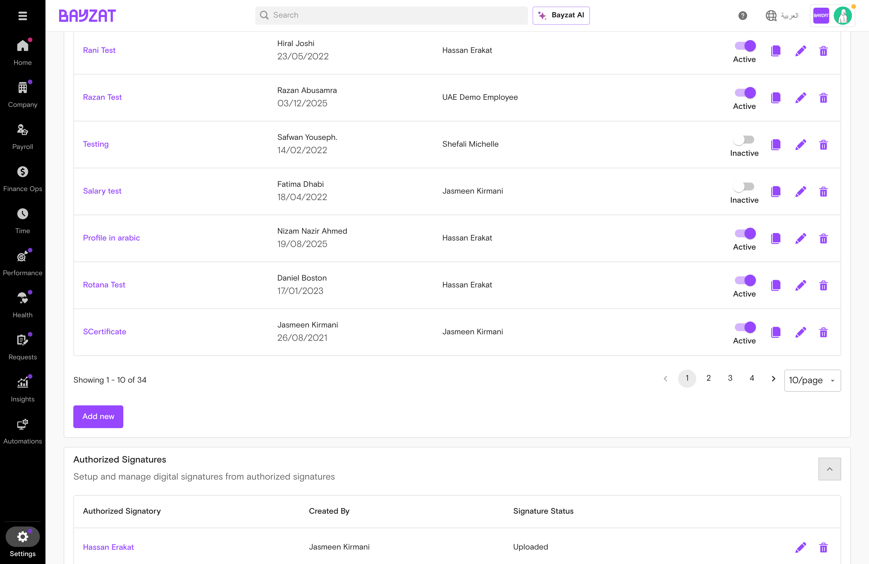Open the 10/page size dropdown

(812, 380)
